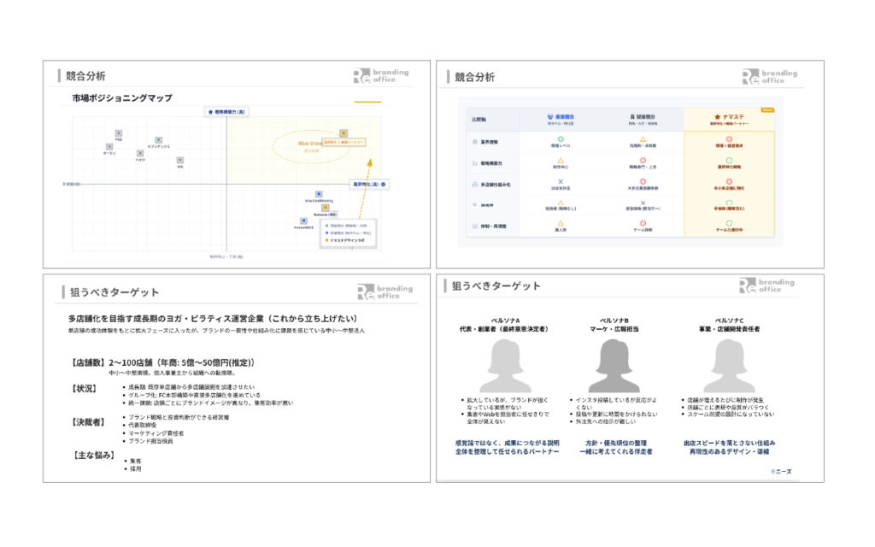Click the 狙うべきターゲット title on the persona slide
The width and height of the screenshot is (875, 547).
coord(496,286)
